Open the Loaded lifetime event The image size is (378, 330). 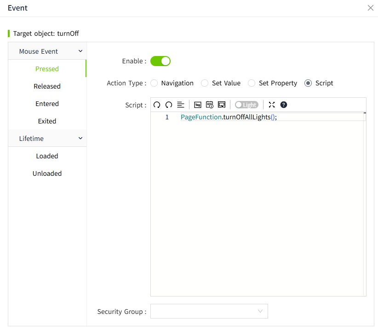(x=47, y=156)
